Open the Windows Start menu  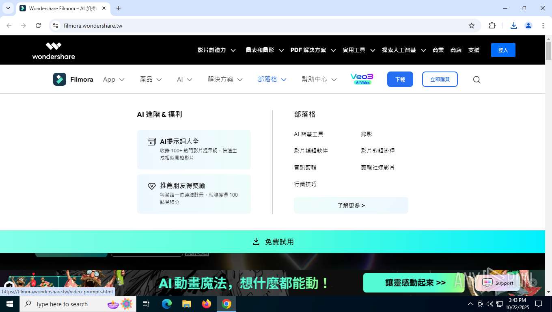[10, 304]
